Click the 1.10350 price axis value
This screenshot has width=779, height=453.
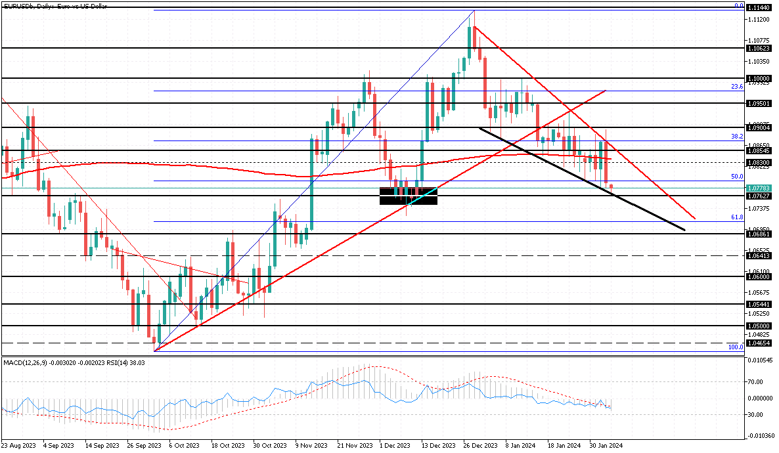[759, 62]
